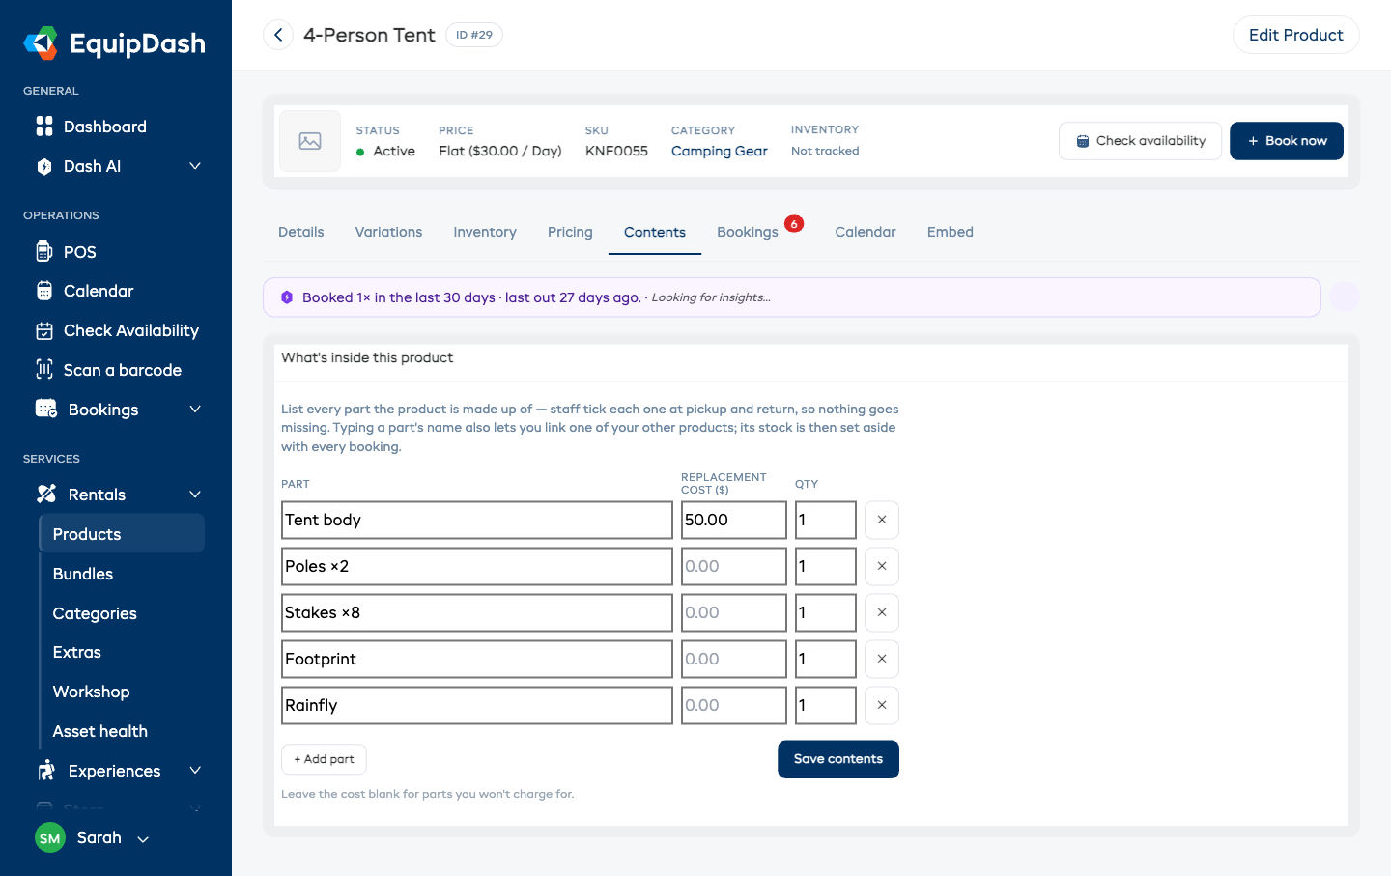Remove the Tent body part row
Screen dimensions: 1391x876
[882, 520]
